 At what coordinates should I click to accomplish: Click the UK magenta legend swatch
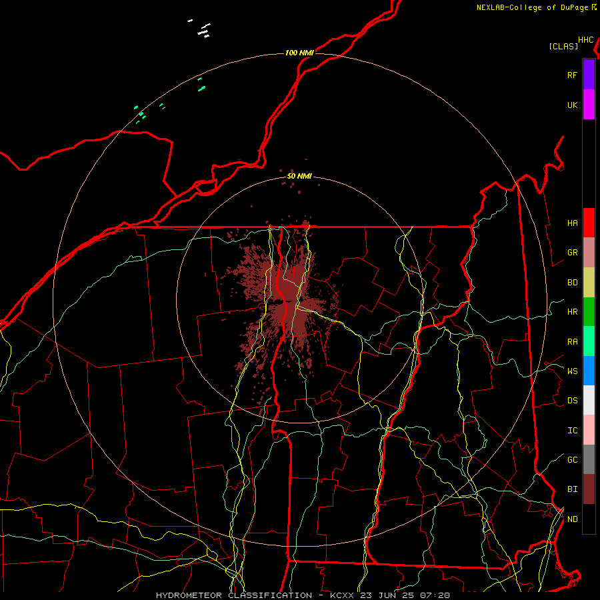(589, 105)
